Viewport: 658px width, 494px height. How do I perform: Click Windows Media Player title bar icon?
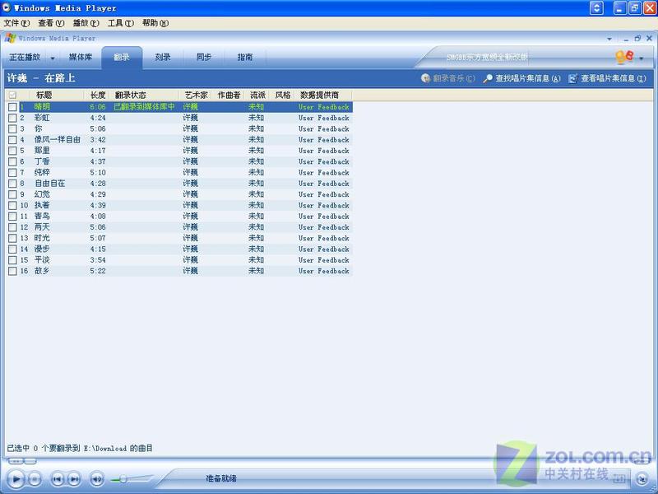[x=7, y=7]
